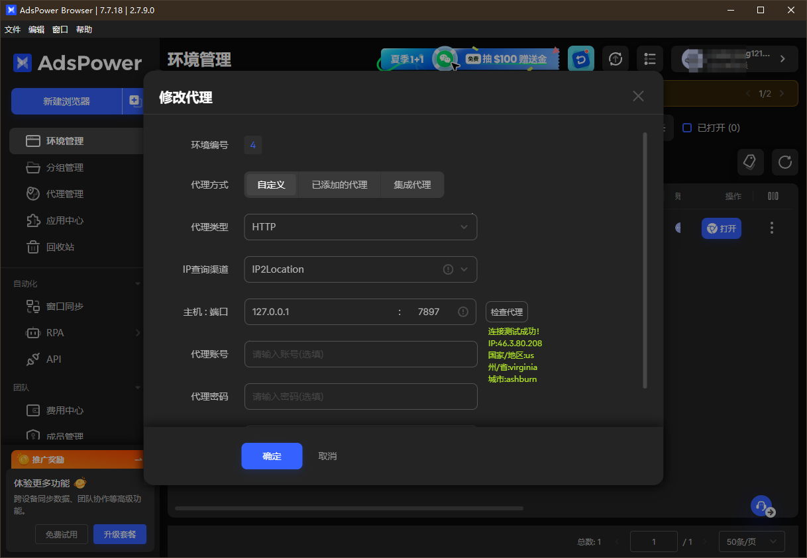Viewport: 807px width, 558px height.
Task: Click info icon in the host port field
Action: coord(463,312)
